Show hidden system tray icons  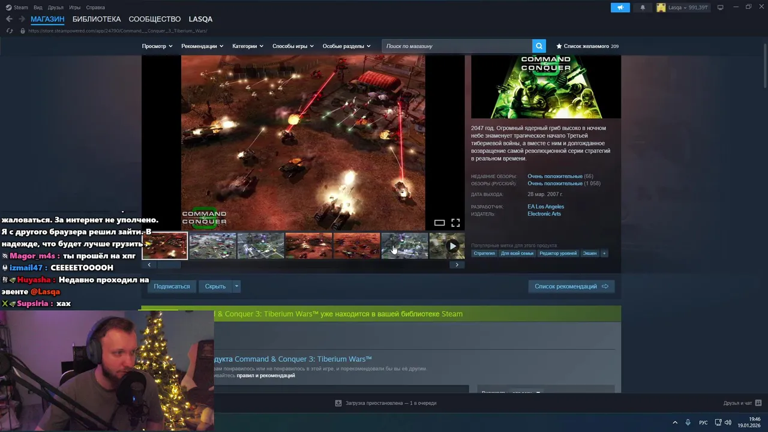click(x=675, y=422)
